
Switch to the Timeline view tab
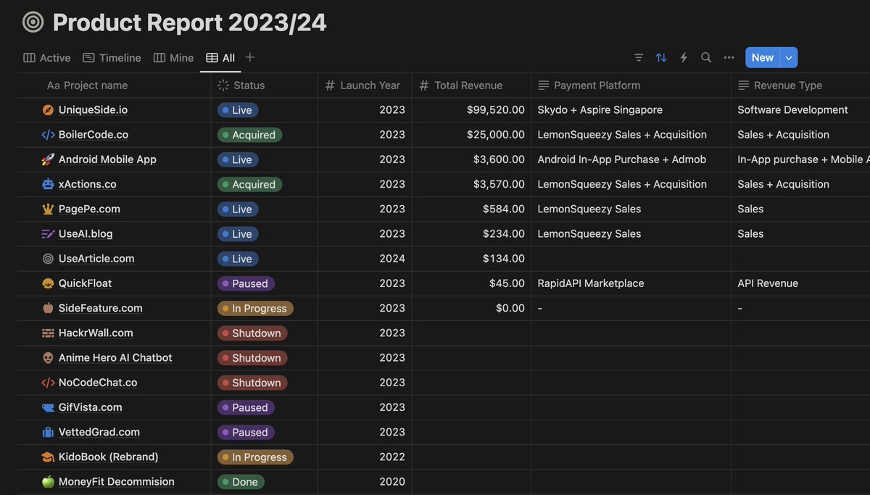112,58
